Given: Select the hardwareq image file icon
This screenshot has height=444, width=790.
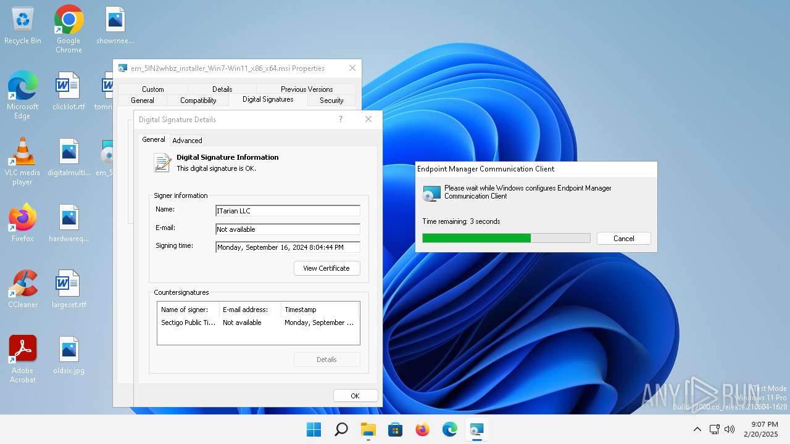Looking at the screenshot, I should click(x=69, y=223).
